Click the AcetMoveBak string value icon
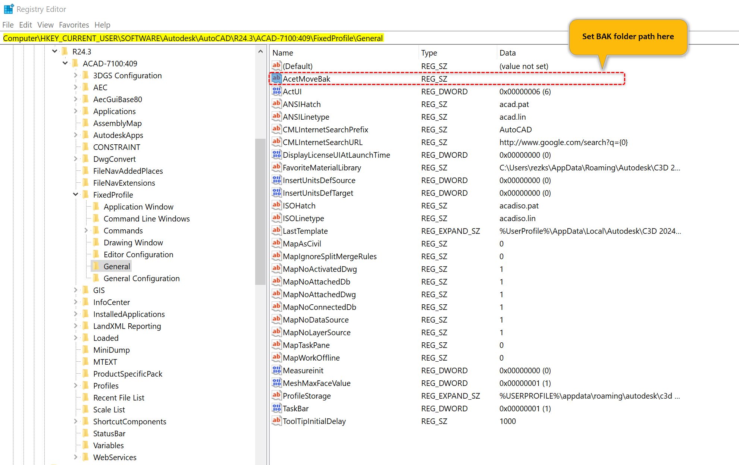The image size is (739, 465). 276,78
